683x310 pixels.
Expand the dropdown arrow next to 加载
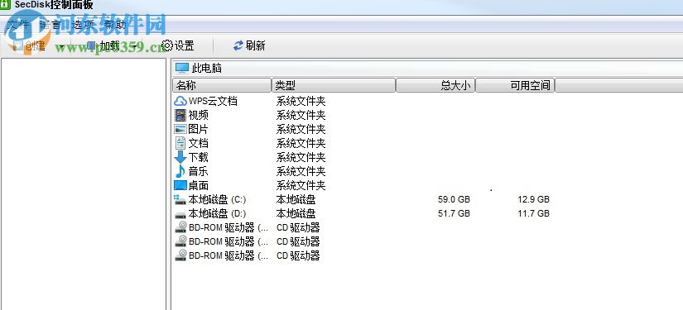point(135,46)
